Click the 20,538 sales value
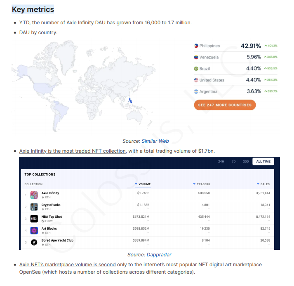294x286 pixels. [265, 240]
